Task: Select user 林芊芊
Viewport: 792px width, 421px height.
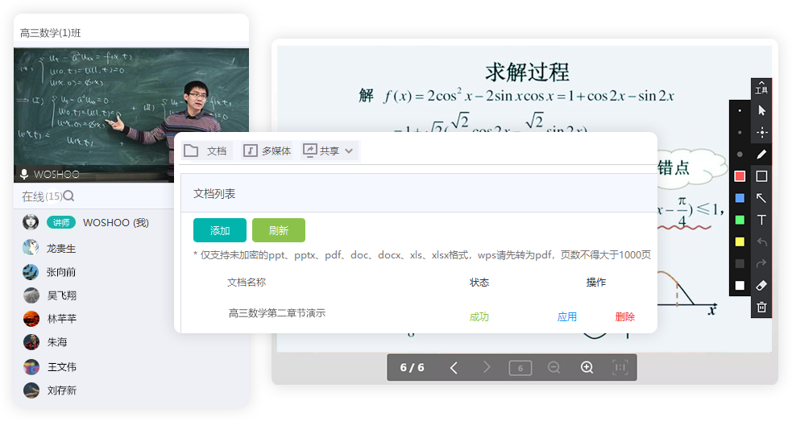Action: pos(61,319)
